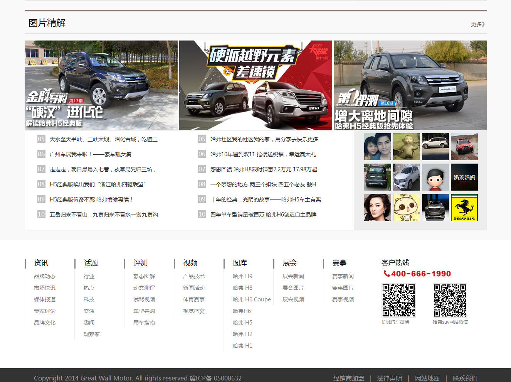Open 哈弗 H6 Coupe gallery link
Viewport: 511px width, 382px height.
pos(252,299)
